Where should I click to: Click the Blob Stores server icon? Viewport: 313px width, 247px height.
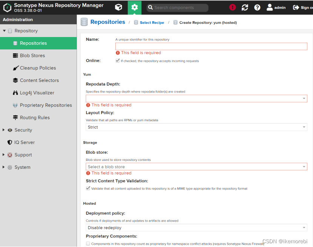pyautogui.click(x=15, y=56)
